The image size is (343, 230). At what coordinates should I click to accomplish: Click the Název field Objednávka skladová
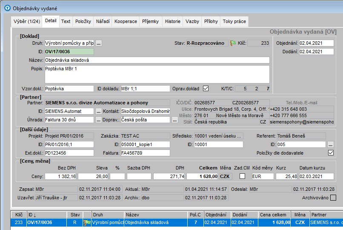click(x=157, y=60)
